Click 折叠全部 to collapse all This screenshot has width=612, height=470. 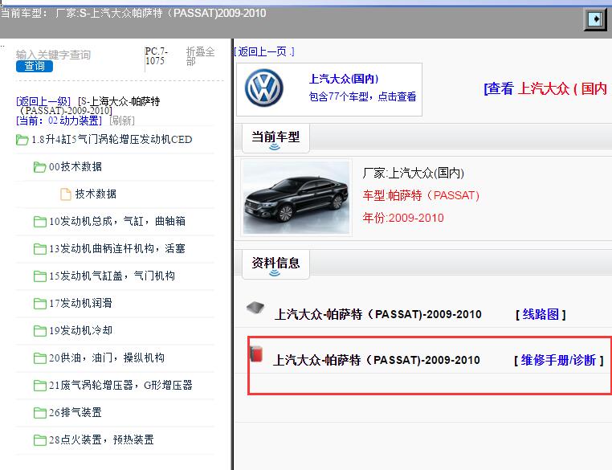[200, 56]
